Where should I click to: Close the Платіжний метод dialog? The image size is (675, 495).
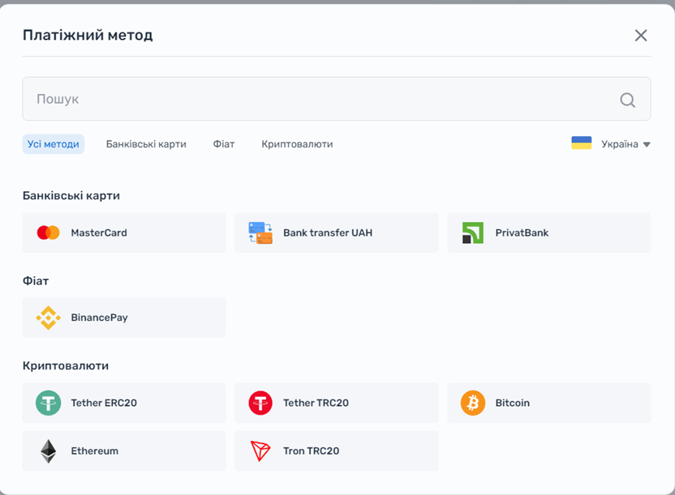(641, 36)
